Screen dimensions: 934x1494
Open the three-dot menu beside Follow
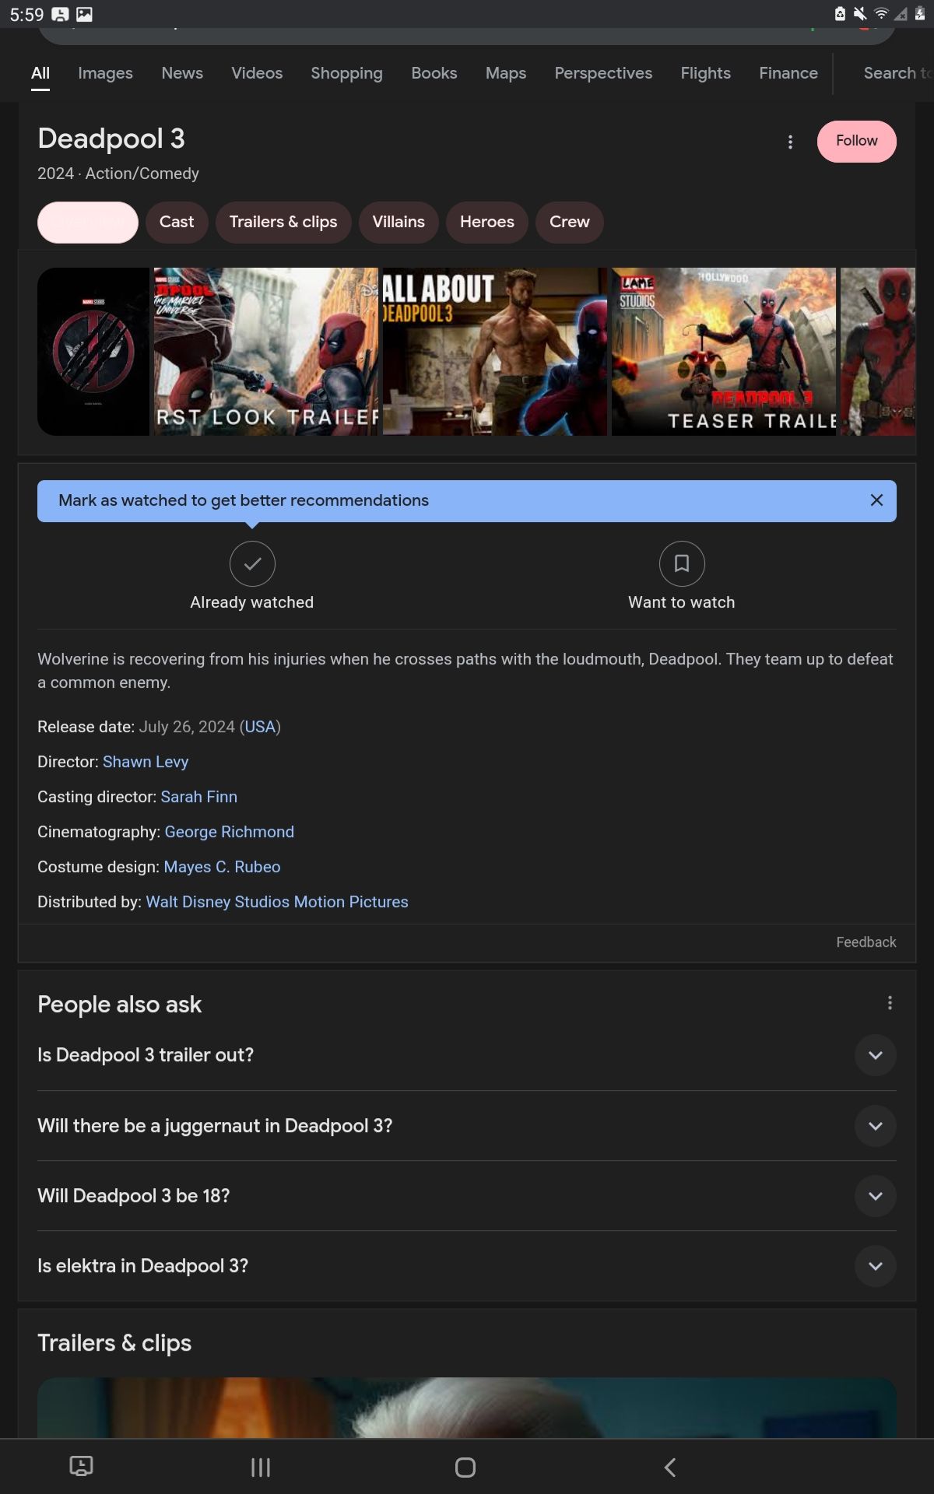pyautogui.click(x=790, y=142)
